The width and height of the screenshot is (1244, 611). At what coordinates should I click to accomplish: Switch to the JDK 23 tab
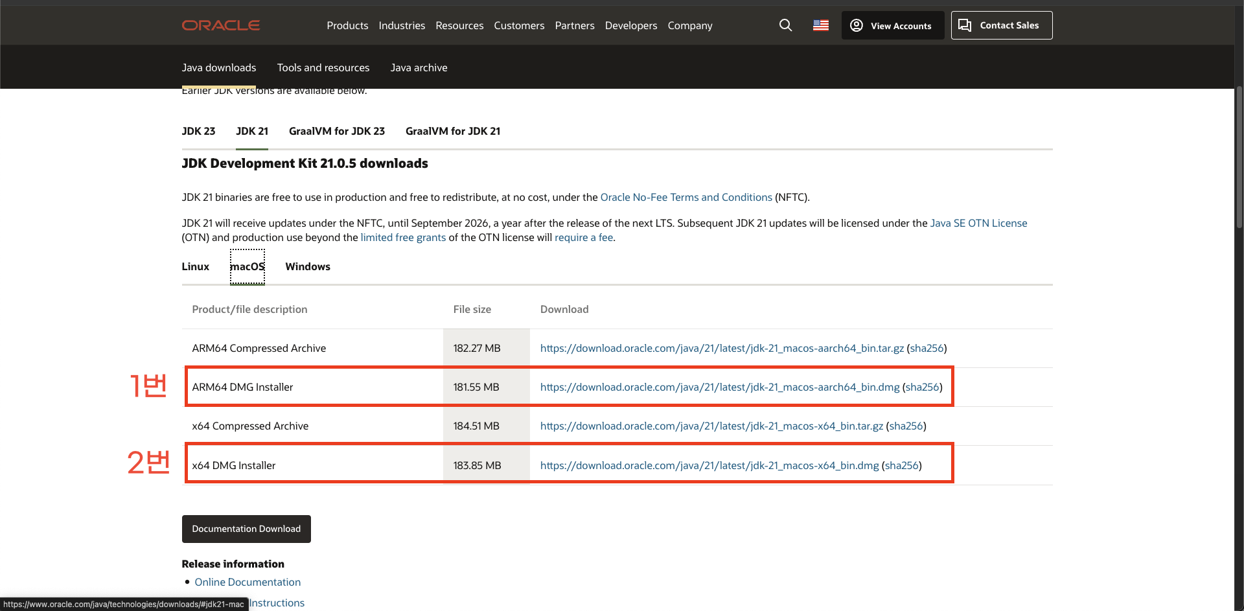pyautogui.click(x=198, y=131)
